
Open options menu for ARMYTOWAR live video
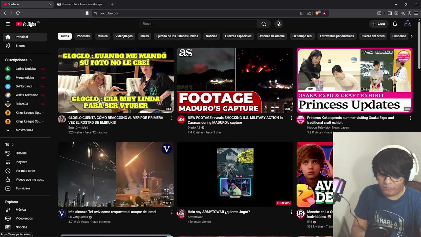(291, 212)
